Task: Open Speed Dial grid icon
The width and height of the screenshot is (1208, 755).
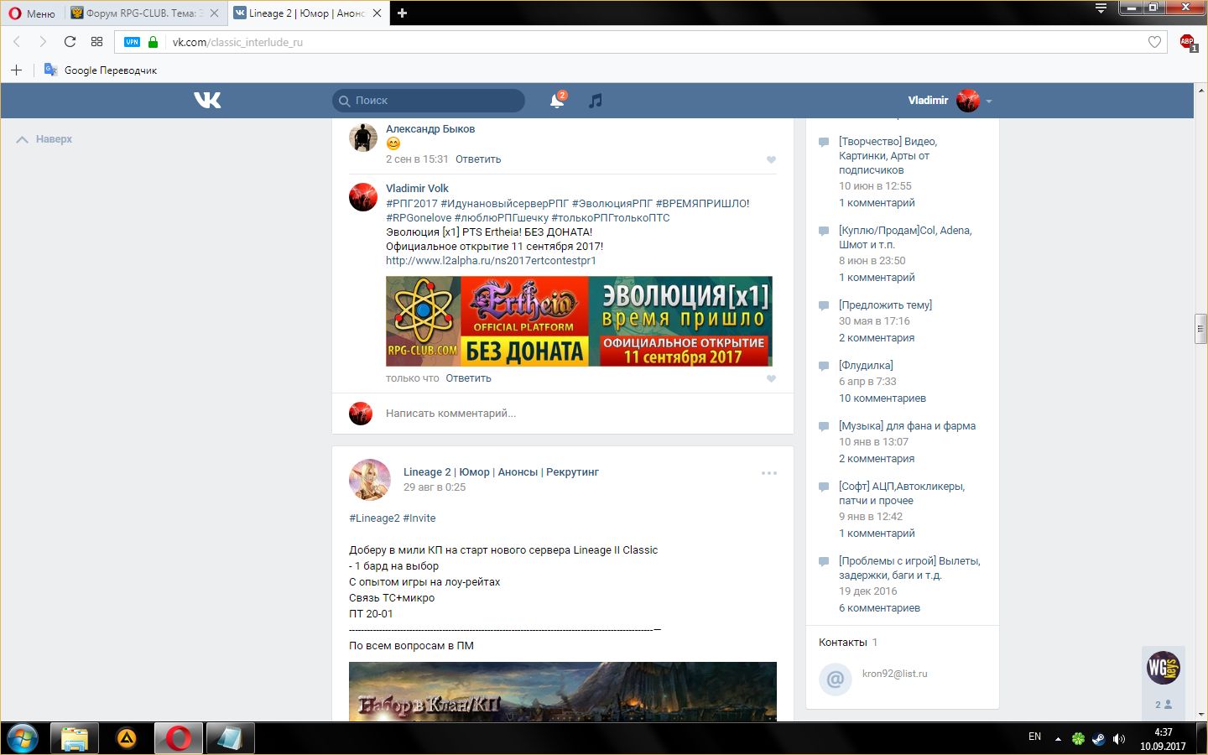Action: [x=96, y=42]
